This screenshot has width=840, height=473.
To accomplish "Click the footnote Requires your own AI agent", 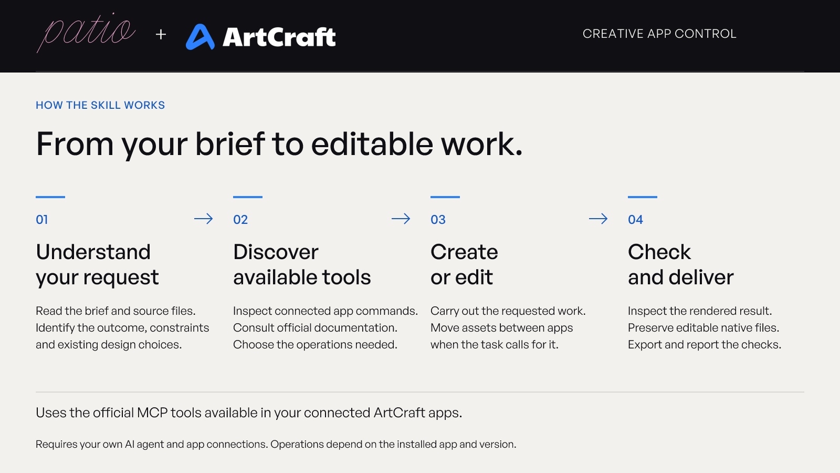I will pyautogui.click(x=276, y=445).
